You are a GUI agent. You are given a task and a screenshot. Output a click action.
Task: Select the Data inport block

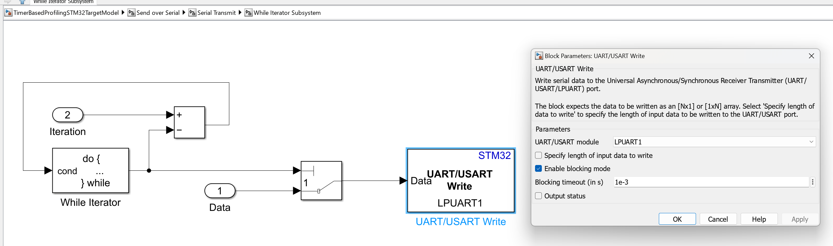219,191
